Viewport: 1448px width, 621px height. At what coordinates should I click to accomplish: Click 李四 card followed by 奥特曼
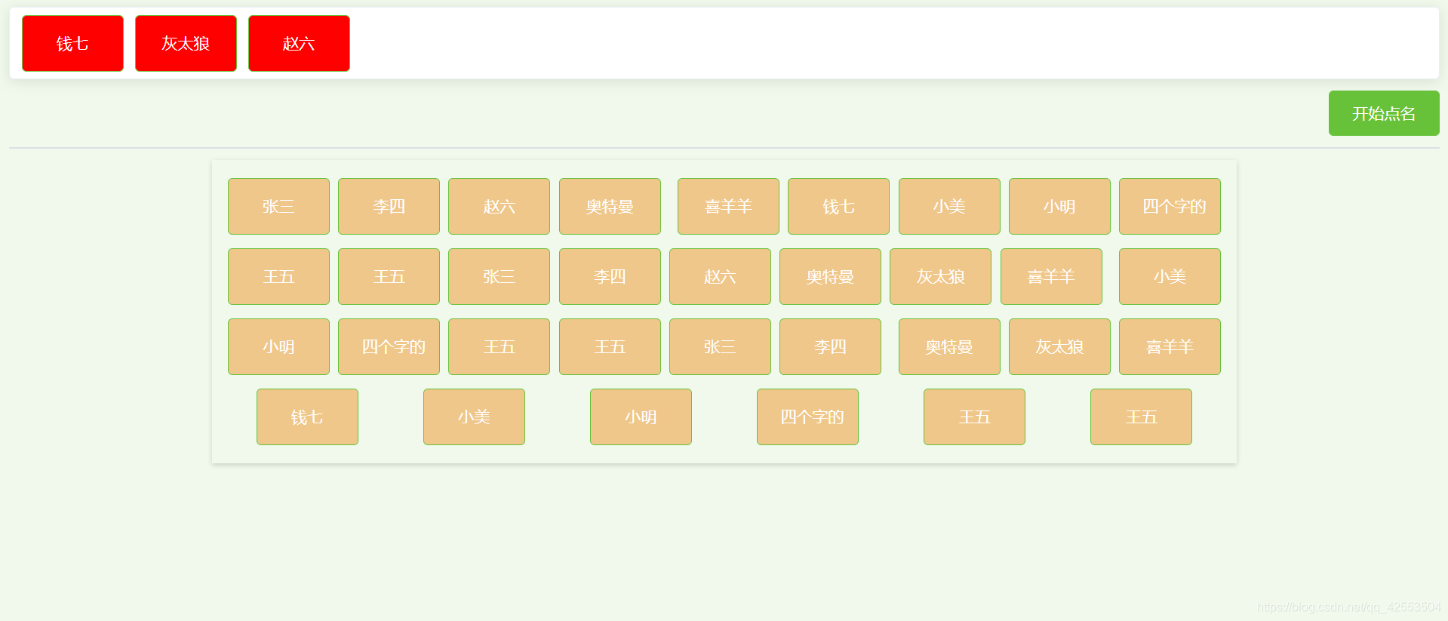[x=830, y=346]
